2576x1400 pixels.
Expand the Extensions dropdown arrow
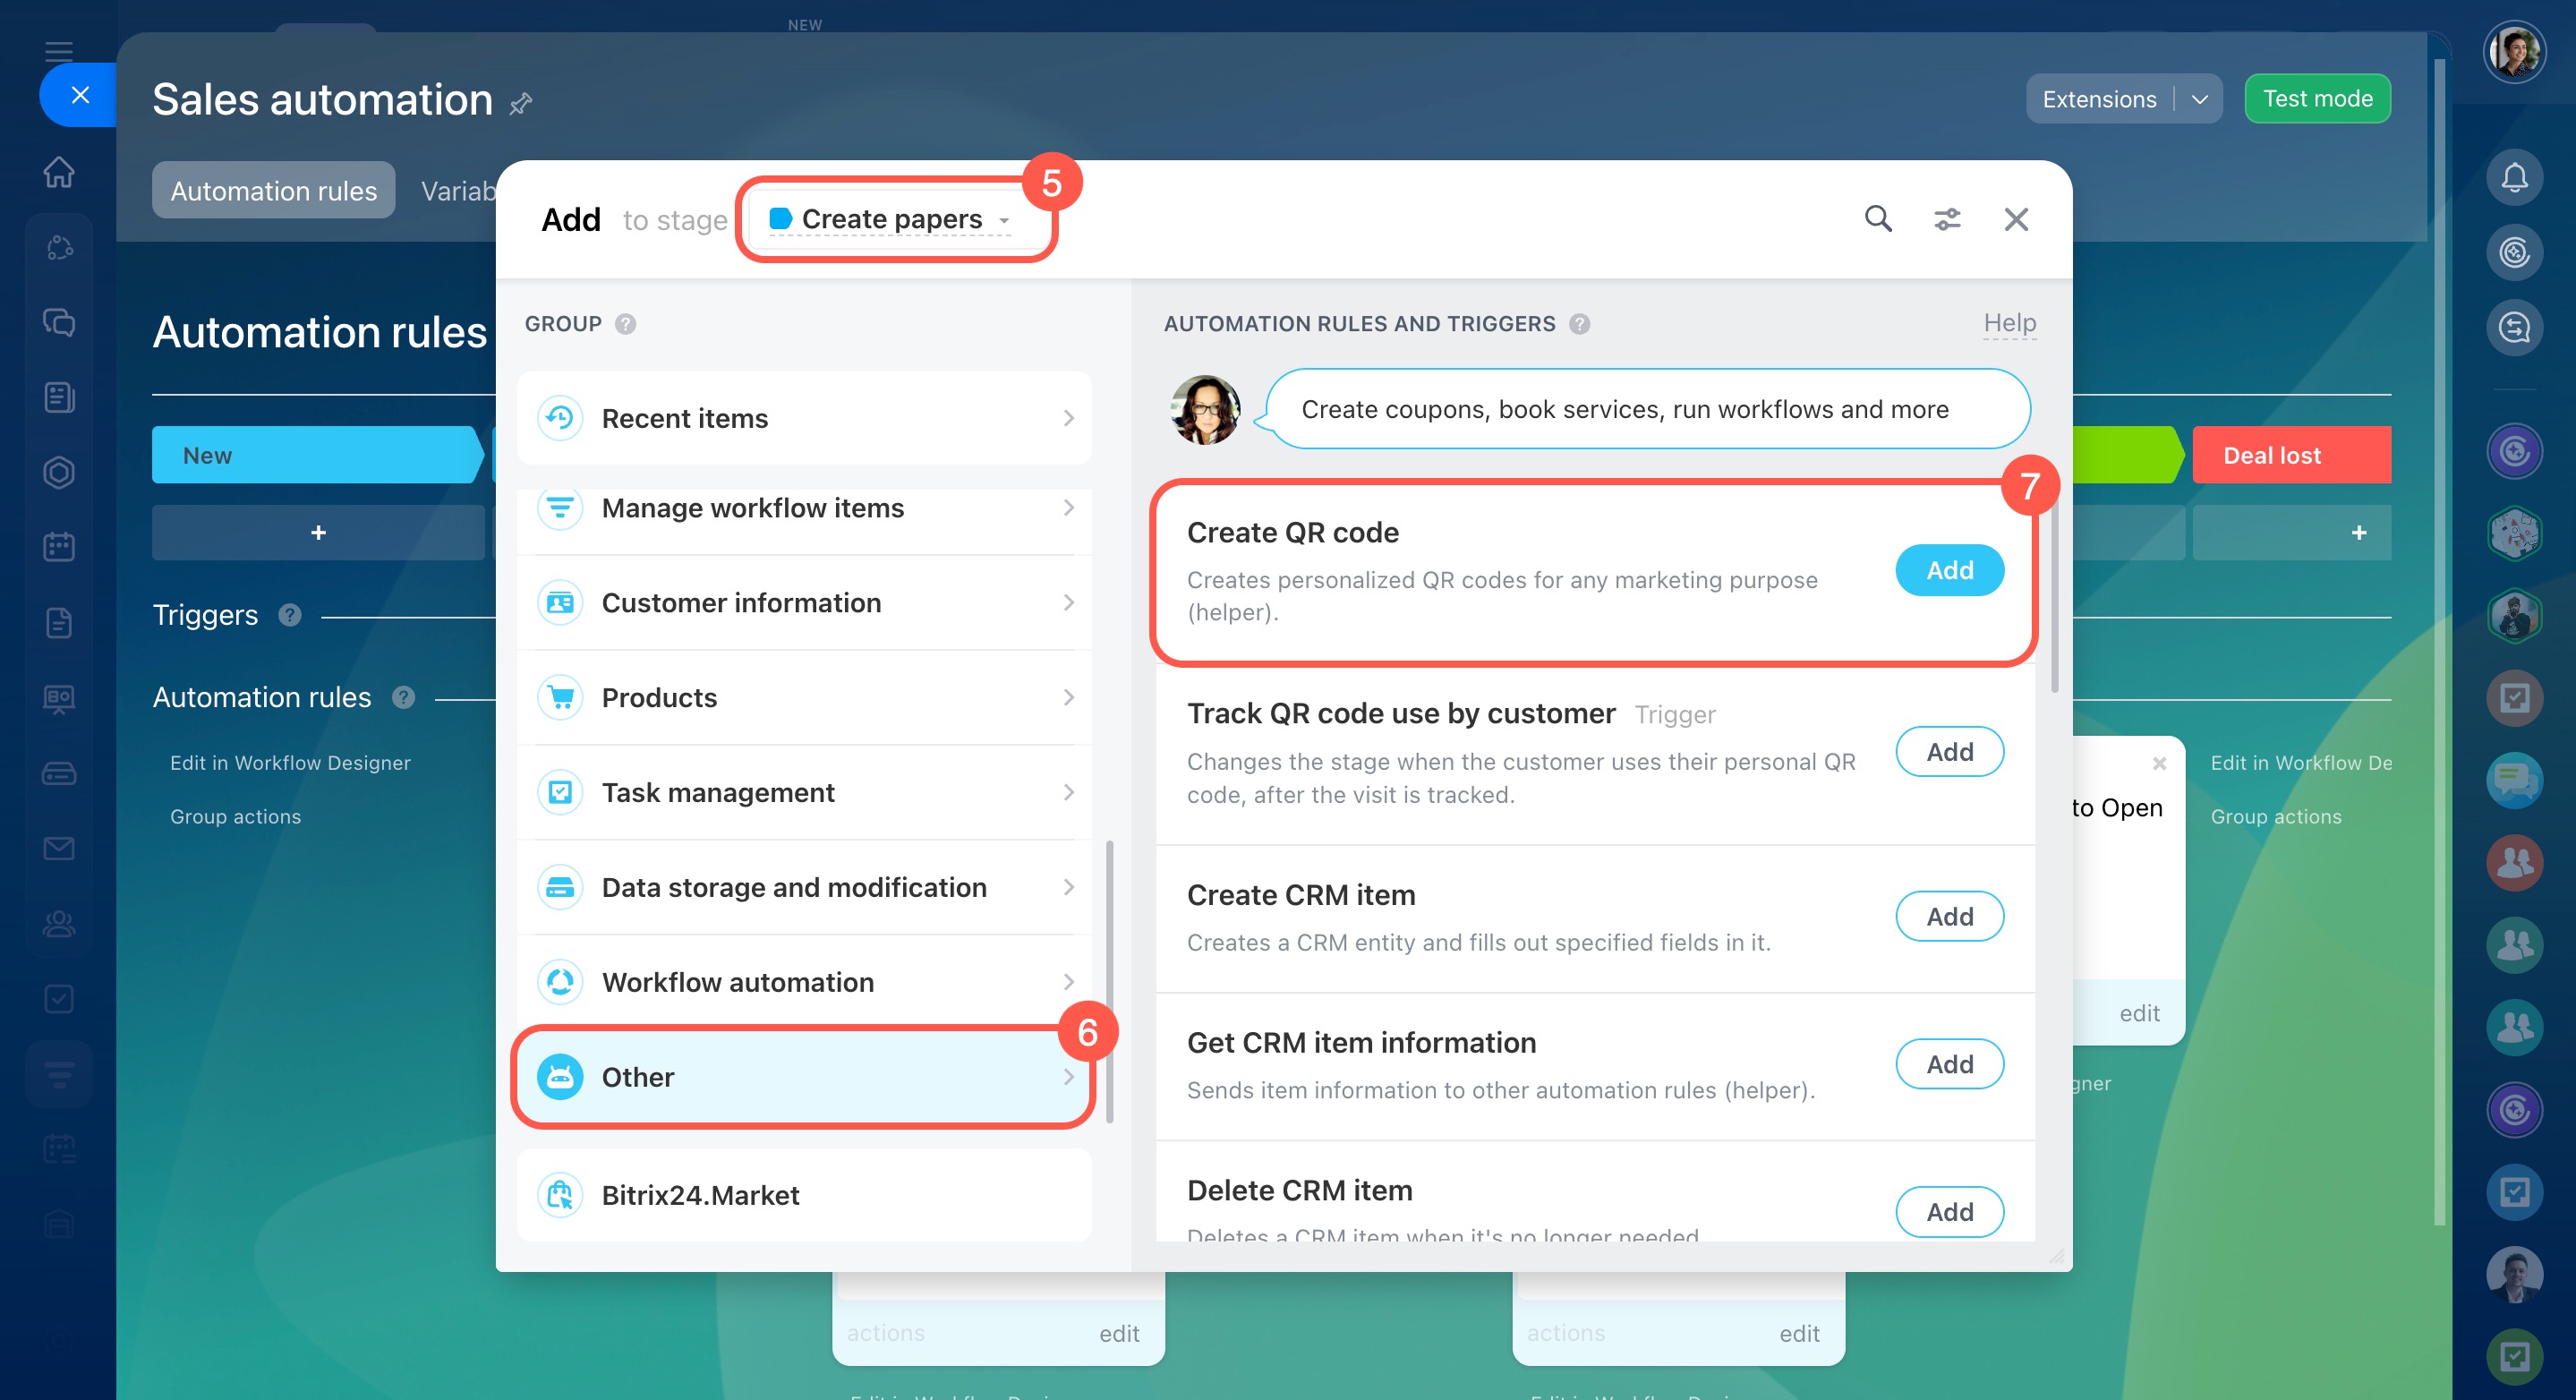pyautogui.click(x=2199, y=99)
